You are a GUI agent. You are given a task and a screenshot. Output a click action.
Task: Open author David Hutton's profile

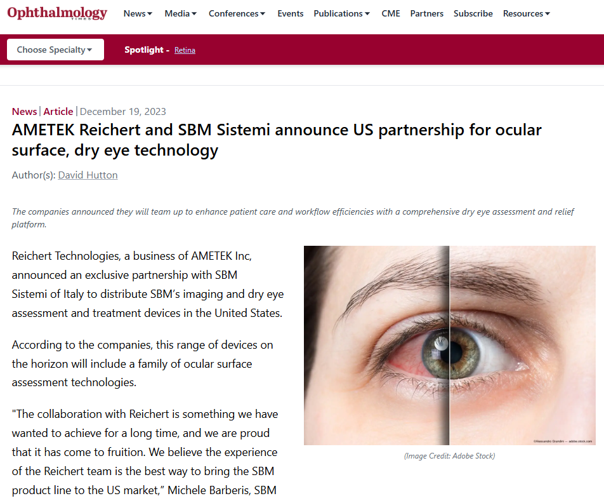click(88, 175)
